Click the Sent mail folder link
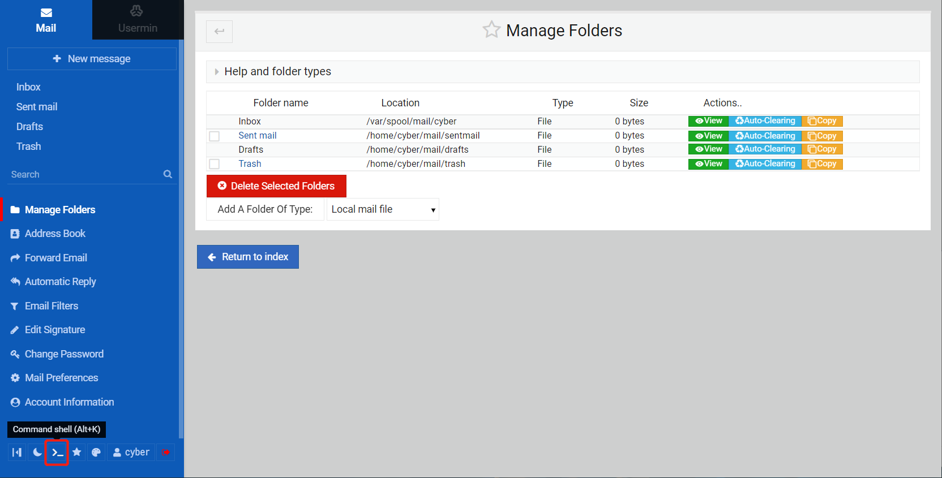This screenshot has width=942, height=478. coord(258,136)
